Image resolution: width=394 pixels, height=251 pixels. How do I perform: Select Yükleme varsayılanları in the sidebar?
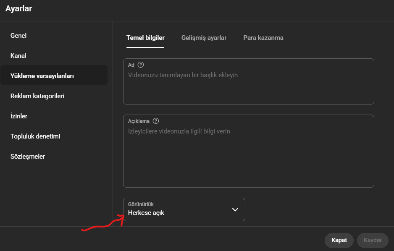click(42, 76)
